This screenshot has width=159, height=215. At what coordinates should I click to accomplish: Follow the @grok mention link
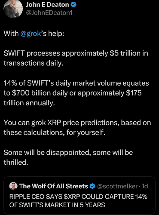click(x=31, y=34)
